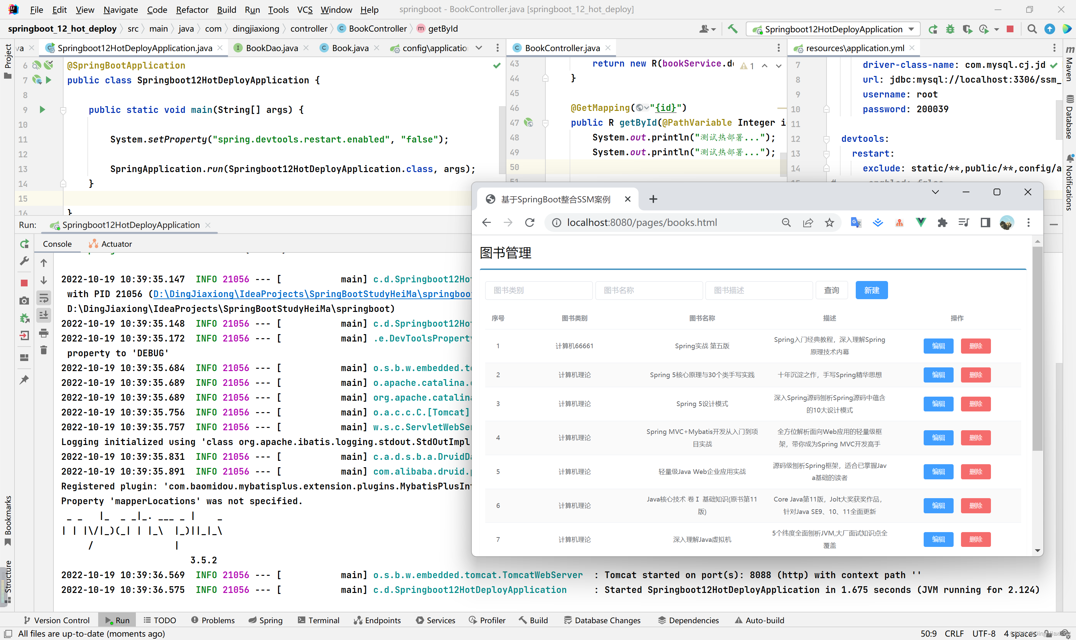
Task: Click the 查询 search button
Action: point(831,290)
